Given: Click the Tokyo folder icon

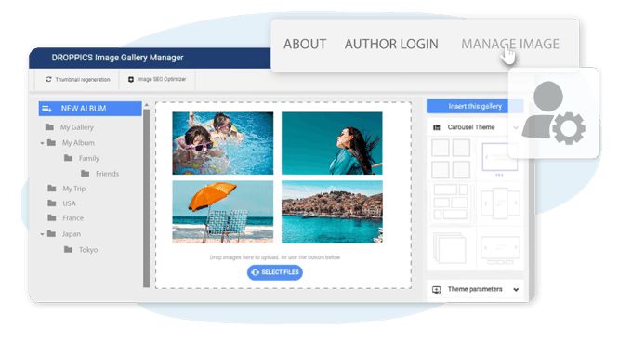Looking at the screenshot, I should pyautogui.click(x=68, y=249).
